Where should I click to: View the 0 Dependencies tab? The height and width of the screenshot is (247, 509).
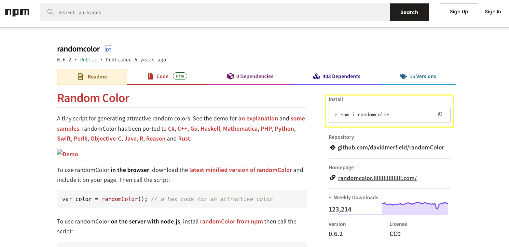tap(250, 76)
